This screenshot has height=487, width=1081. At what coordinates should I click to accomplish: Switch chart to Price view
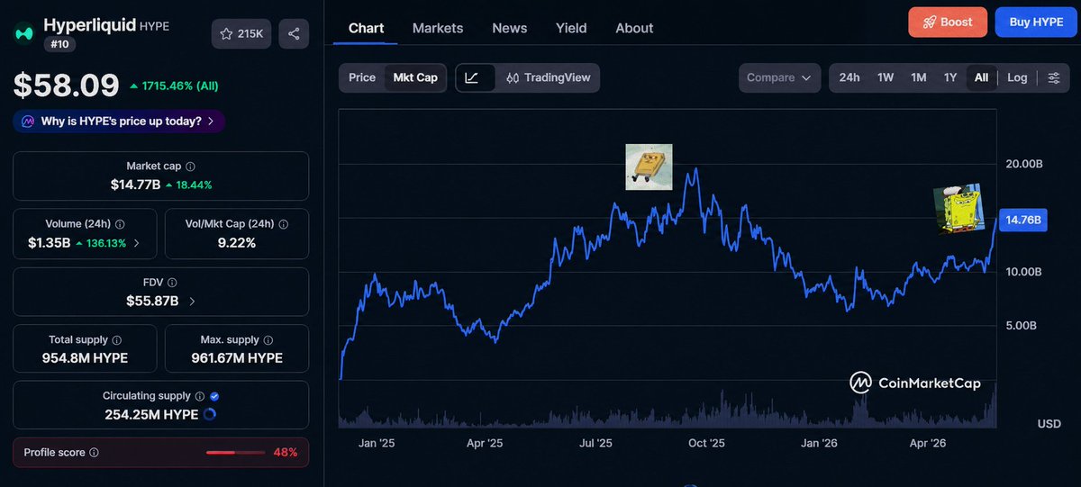[362, 77]
